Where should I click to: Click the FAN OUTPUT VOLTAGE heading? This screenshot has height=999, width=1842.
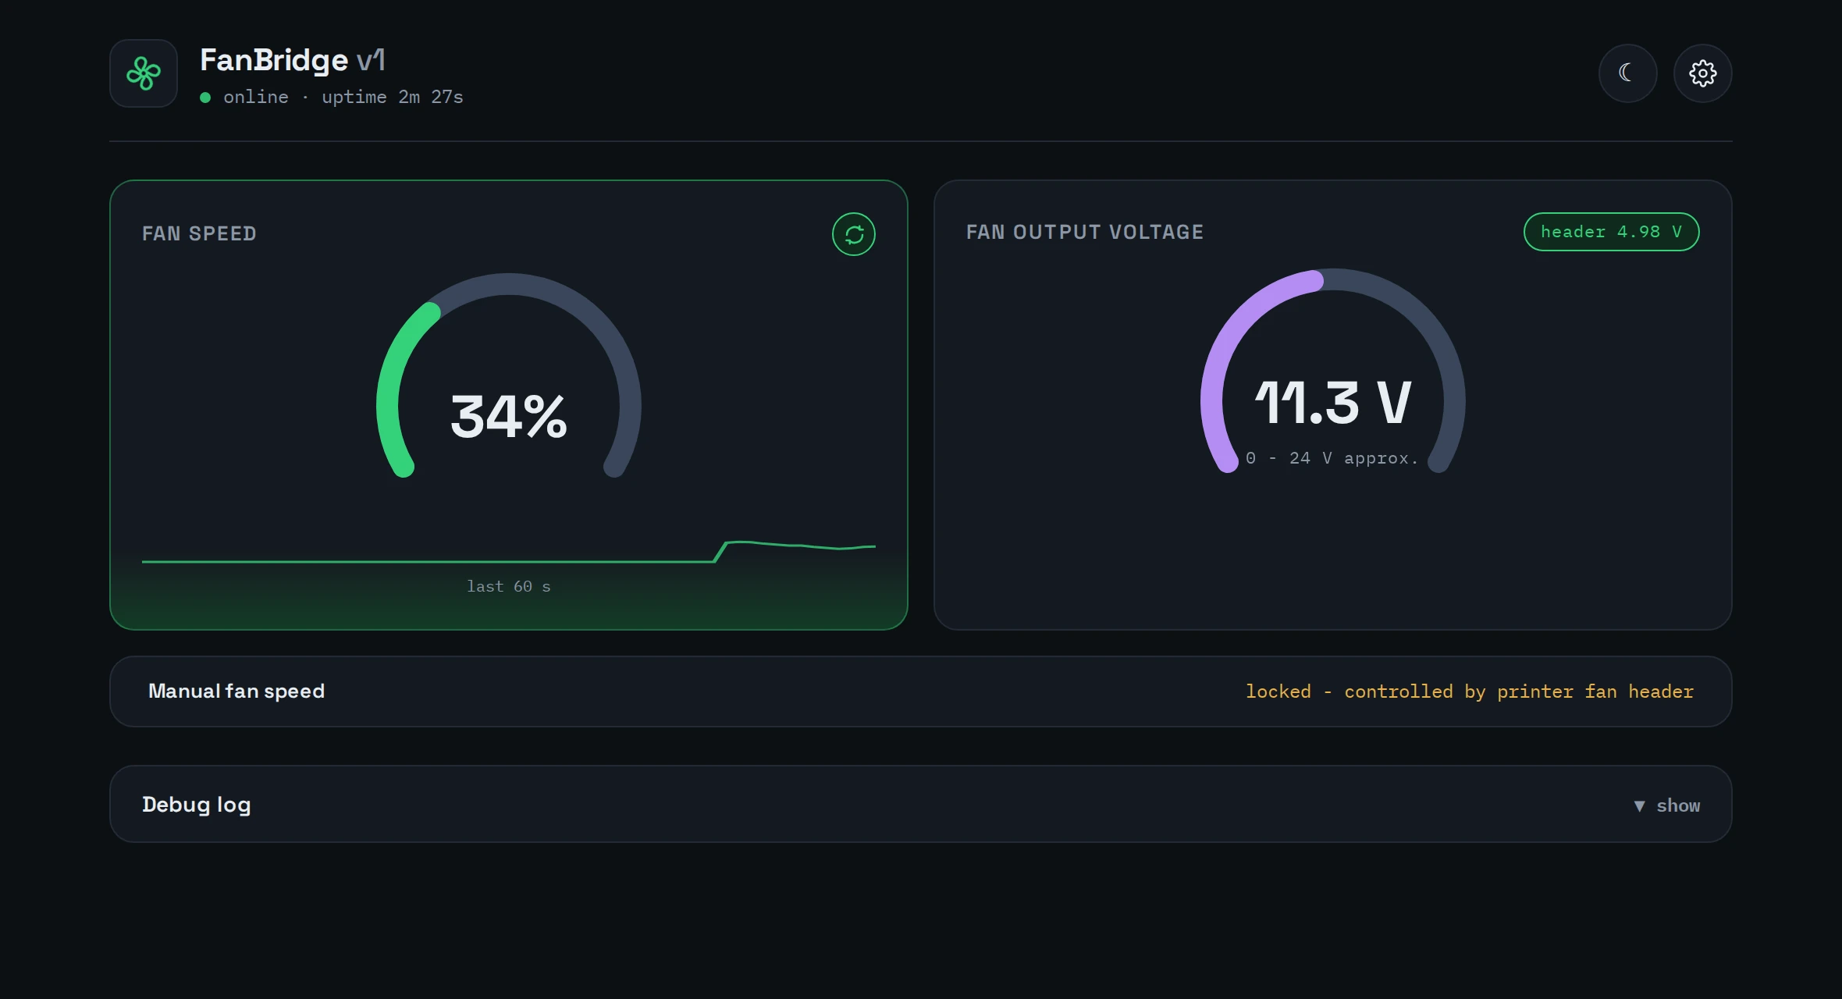[1085, 232]
